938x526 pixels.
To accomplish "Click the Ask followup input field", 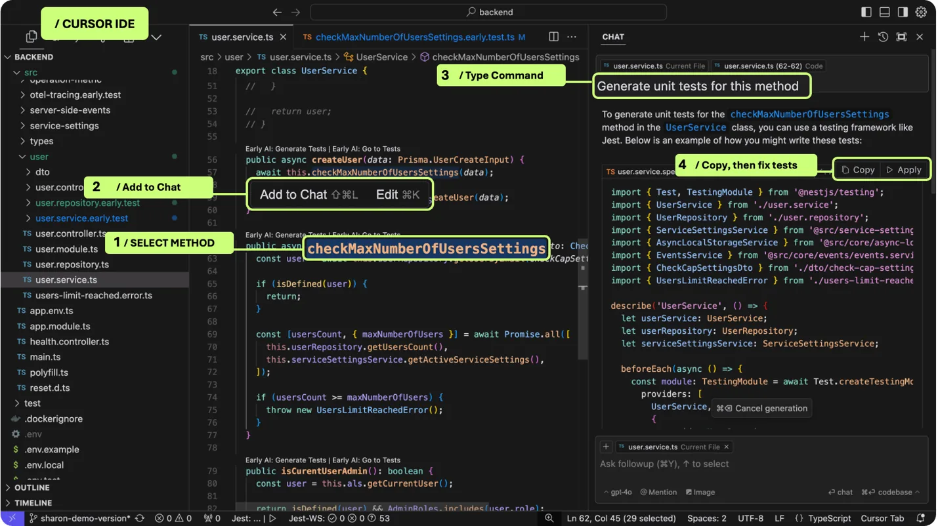I will [761, 464].
